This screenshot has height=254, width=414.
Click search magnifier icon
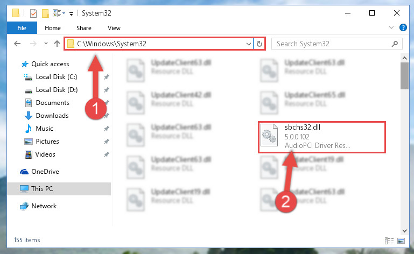click(x=395, y=44)
